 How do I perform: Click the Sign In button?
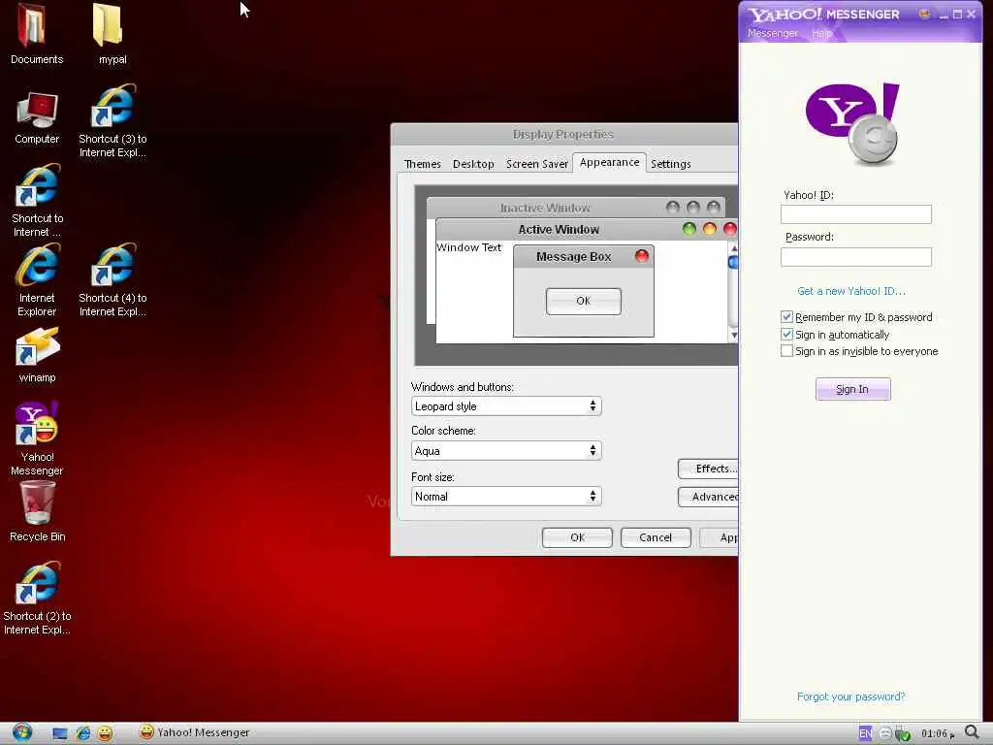pyautogui.click(x=852, y=389)
